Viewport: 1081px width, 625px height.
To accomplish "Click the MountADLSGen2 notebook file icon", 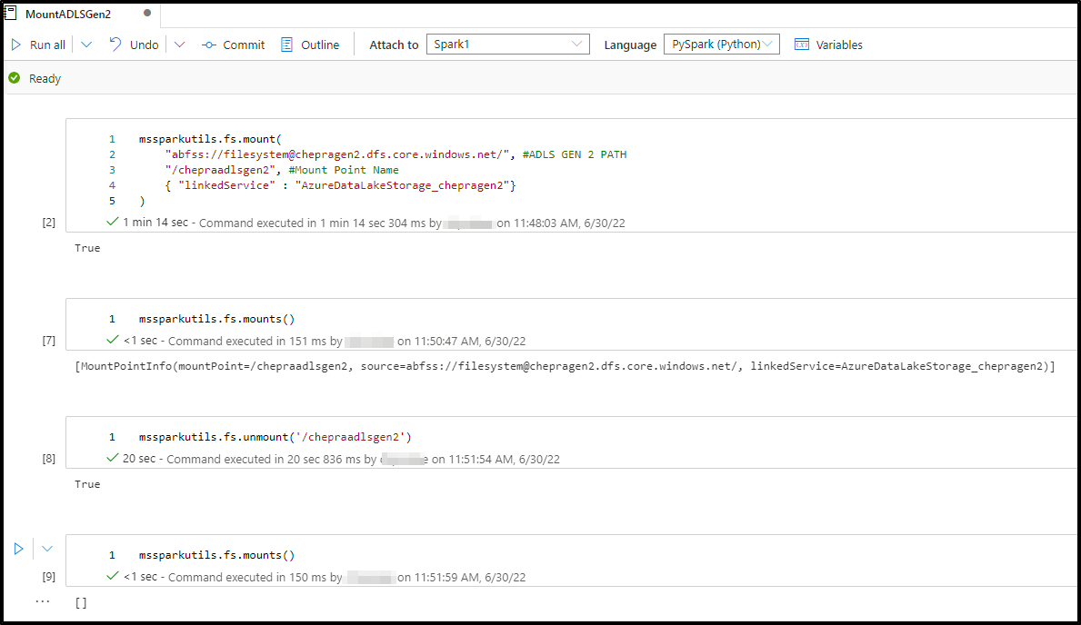I will click(10, 13).
